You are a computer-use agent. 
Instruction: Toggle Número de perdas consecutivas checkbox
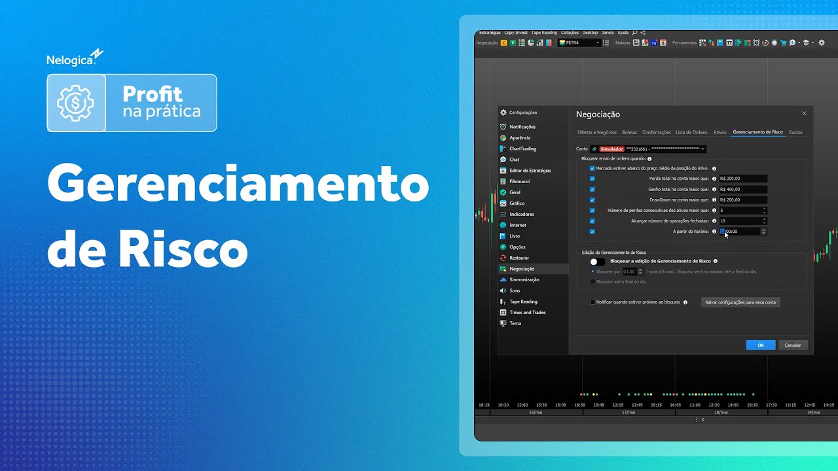click(592, 211)
